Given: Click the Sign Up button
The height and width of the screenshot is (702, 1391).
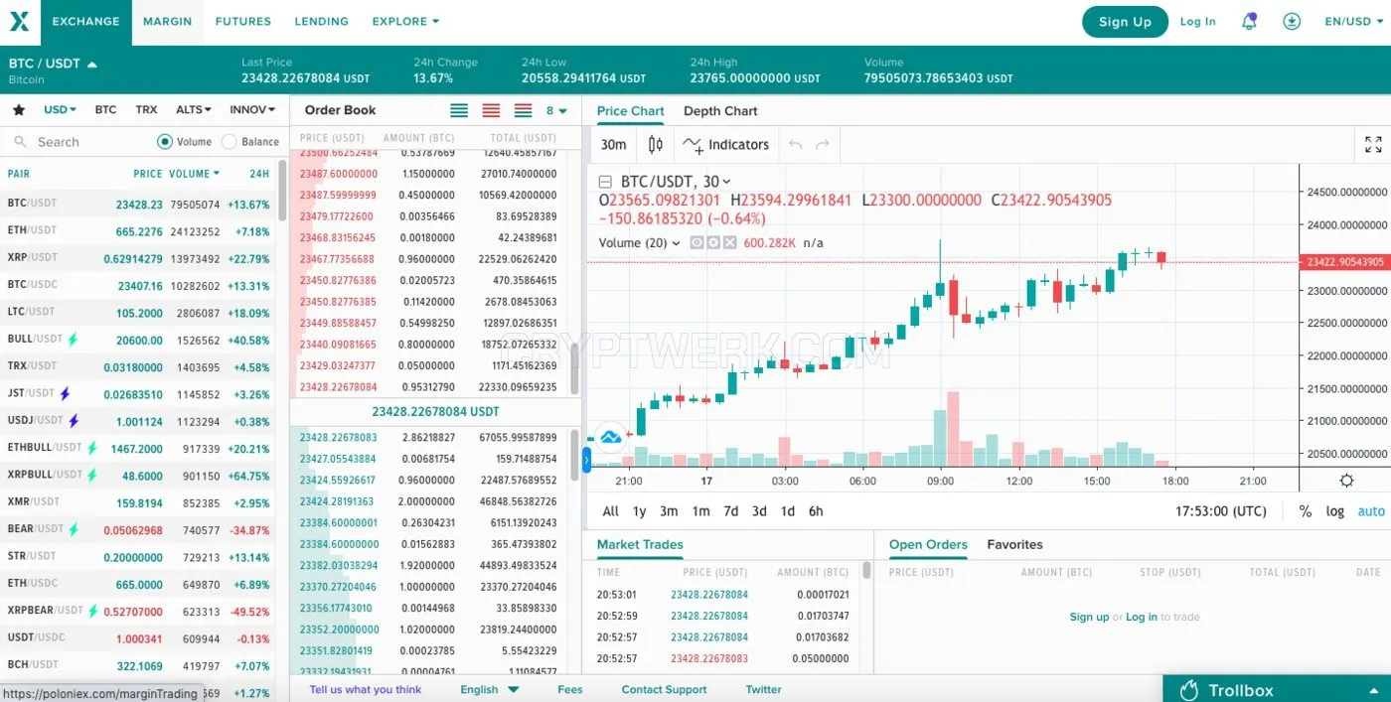Looking at the screenshot, I should 1125,22.
